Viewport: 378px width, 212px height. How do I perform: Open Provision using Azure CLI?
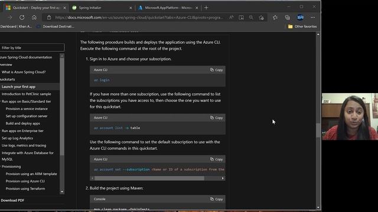coord(25,181)
